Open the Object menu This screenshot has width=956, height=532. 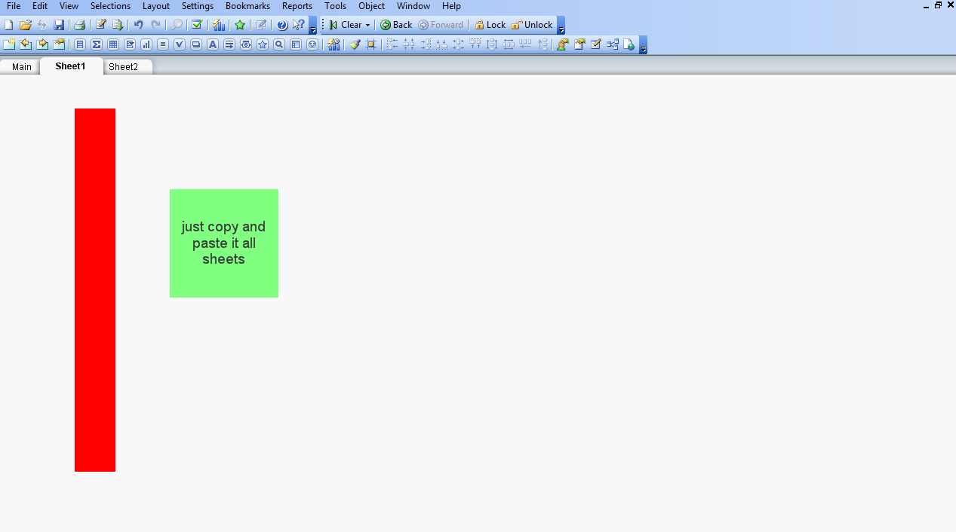click(371, 6)
